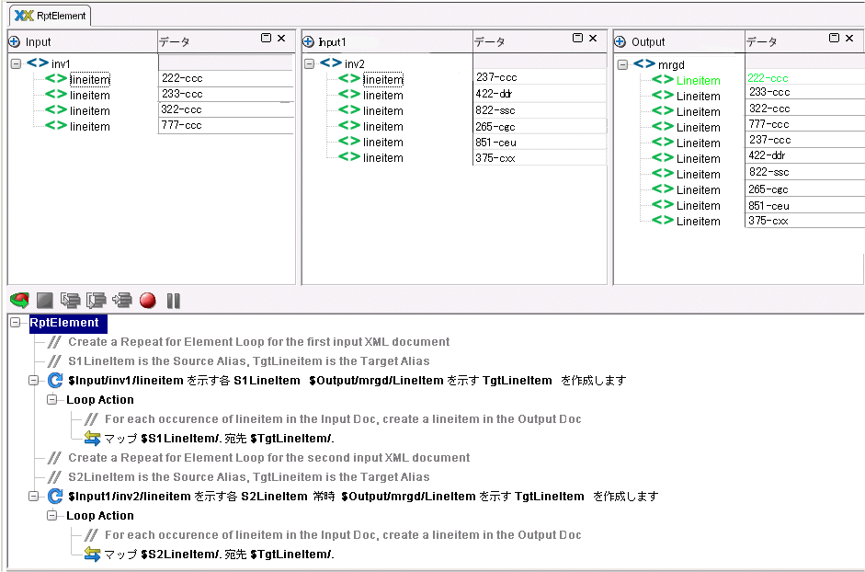The height and width of the screenshot is (572, 865).
Task: Select Output Lineitem with value 851-ceu
Action: point(699,206)
